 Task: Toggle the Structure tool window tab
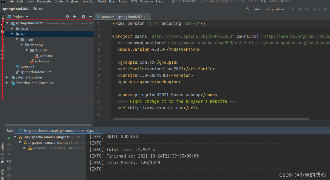pyautogui.click(x=2, y=49)
